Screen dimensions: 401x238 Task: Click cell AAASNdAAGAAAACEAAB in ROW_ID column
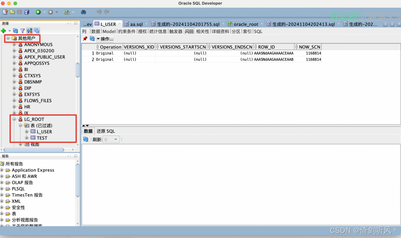[274, 59]
